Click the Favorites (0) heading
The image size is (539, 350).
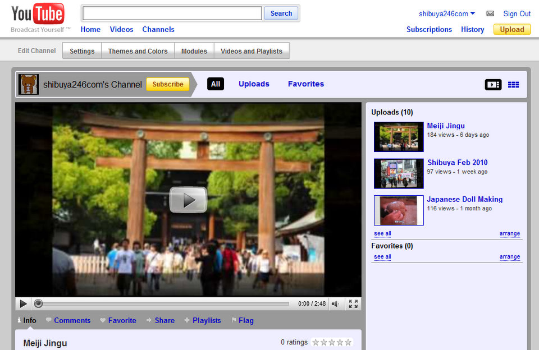tap(392, 246)
